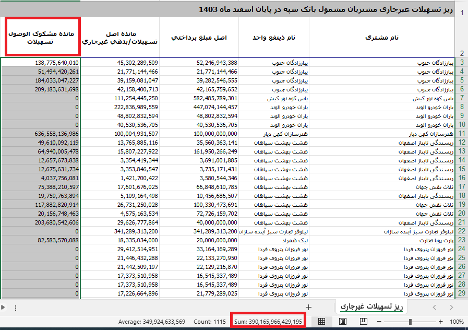The height and width of the screenshot is (330, 468).
Task: Select cell with value 29,412,514,951
Action: point(120,249)
